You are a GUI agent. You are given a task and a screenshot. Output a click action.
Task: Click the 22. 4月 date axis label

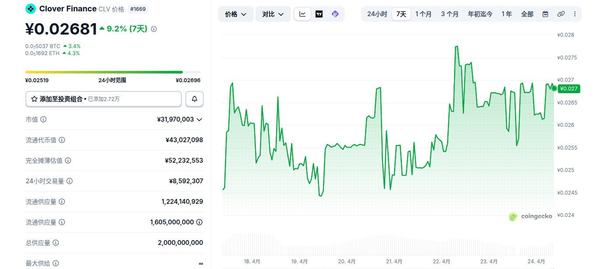[x=441, y=262]
